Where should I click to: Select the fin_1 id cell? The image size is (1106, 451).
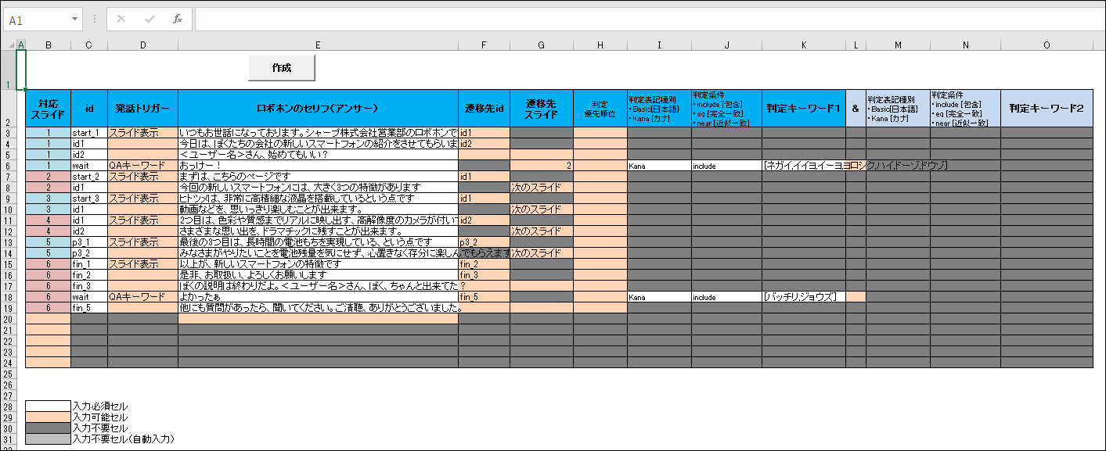(89, 264)
